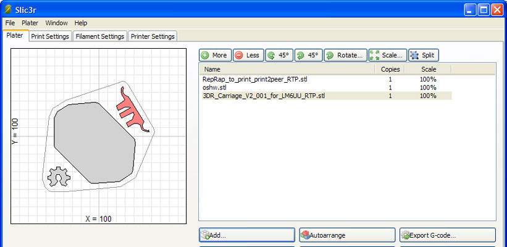The height and width of the screenshot is (247, 507).
Task: Click Export G-code... button
Action: (x=448, y=235)
